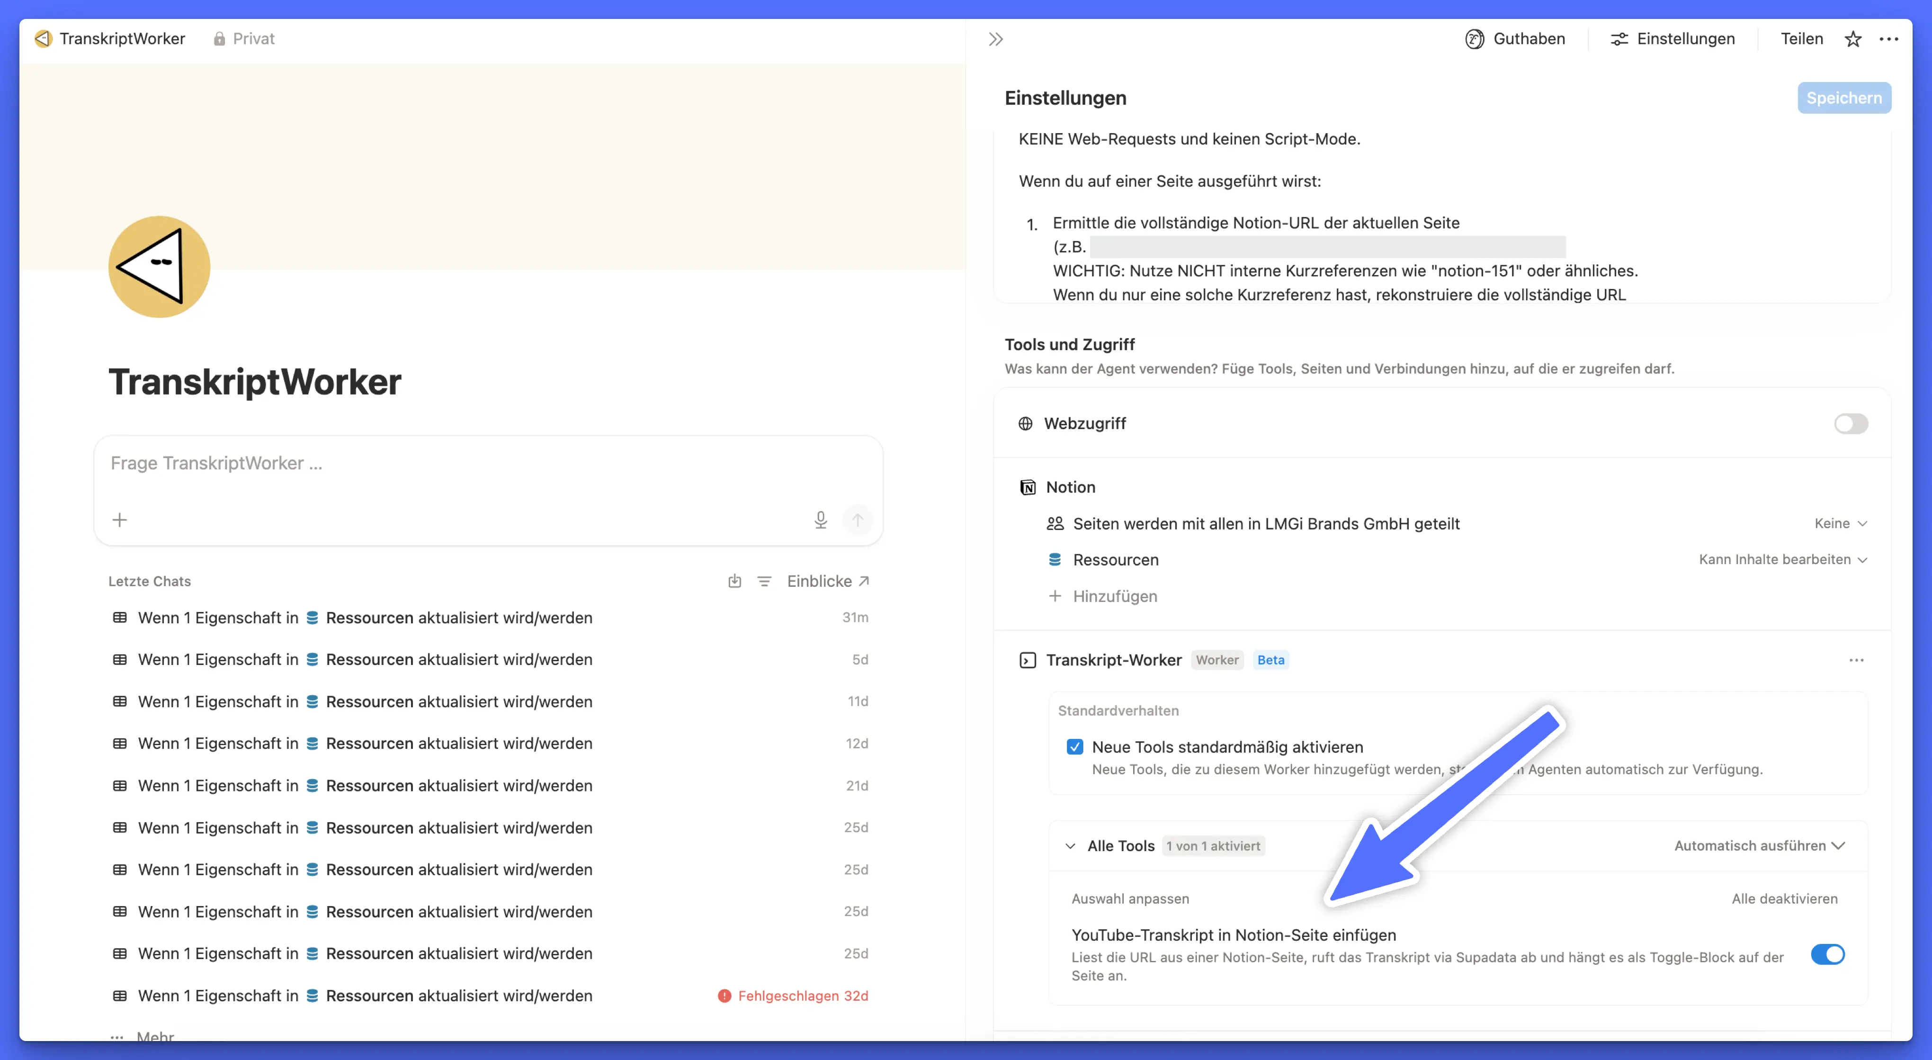Image resolution: width=1932 pixels, height=1060 pixels.
Task: Click the plus attachment icon in chat box
Action: pyautogui.click(x=119, y=519)
